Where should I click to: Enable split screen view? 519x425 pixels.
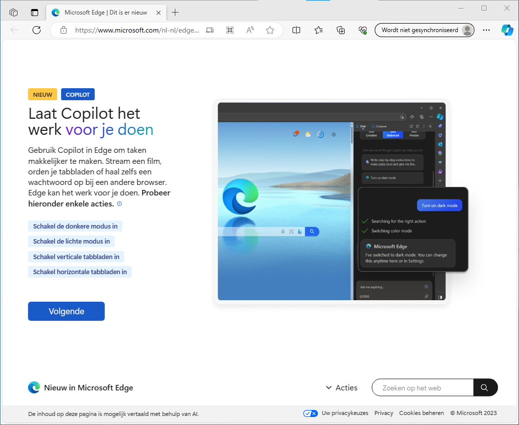tap(296, 30)
